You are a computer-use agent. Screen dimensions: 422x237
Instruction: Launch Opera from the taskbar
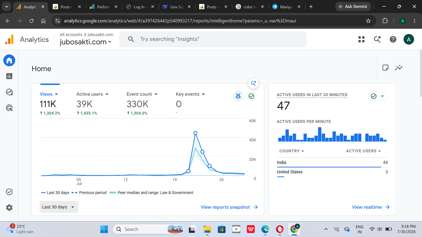point(280,229)
